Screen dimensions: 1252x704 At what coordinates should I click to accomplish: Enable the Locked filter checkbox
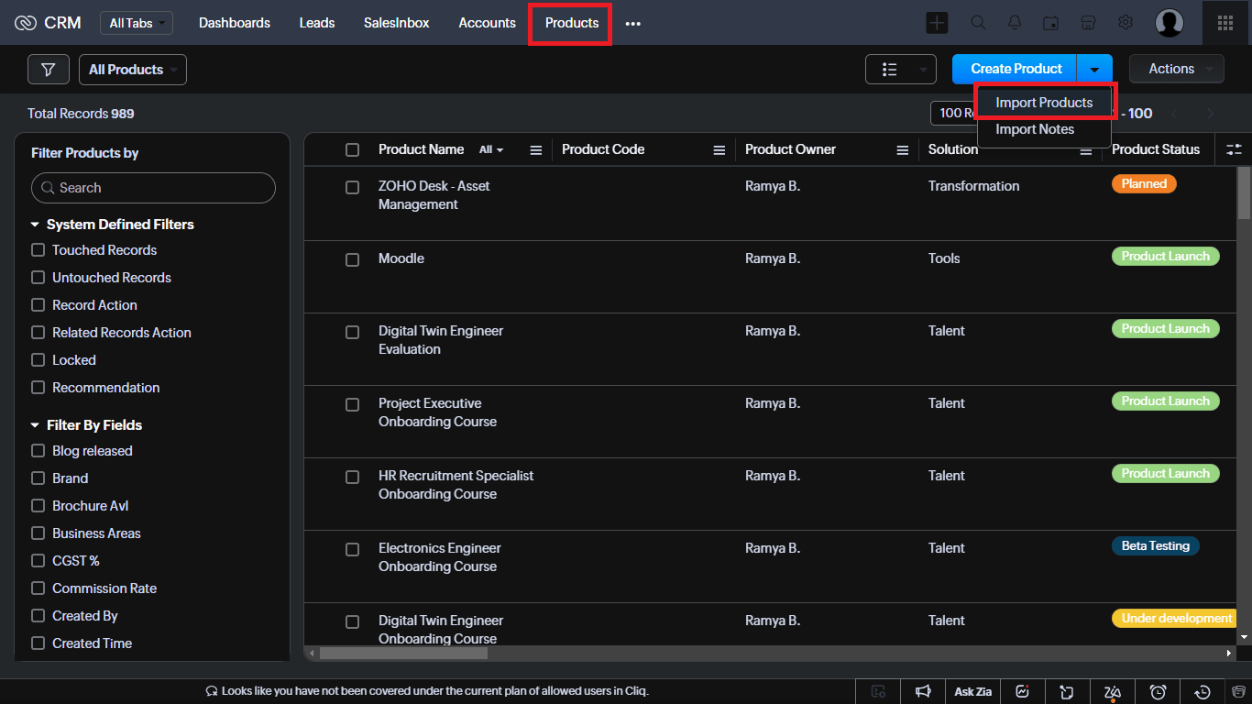tap(38, 359)
